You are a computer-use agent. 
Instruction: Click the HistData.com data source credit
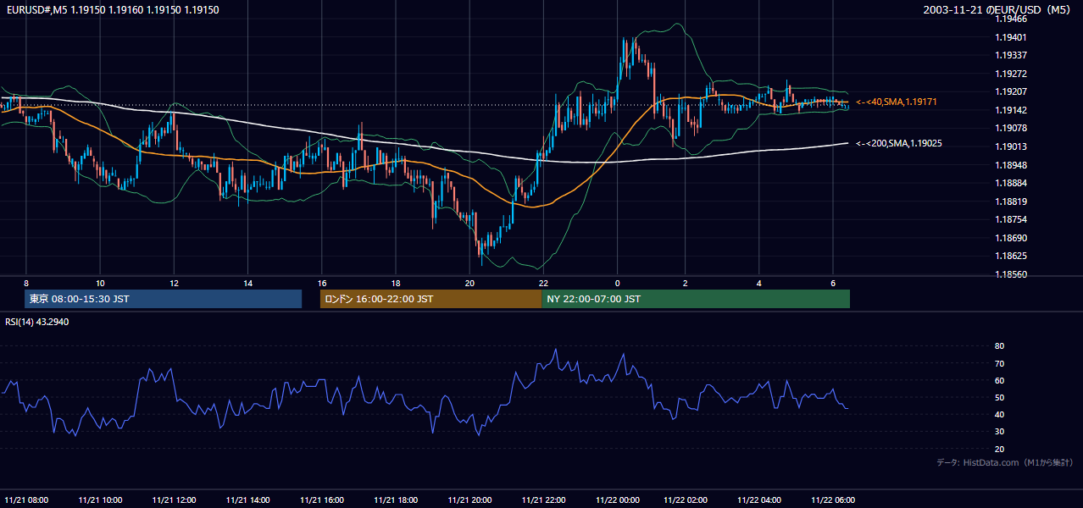(x=1005, y=462)
